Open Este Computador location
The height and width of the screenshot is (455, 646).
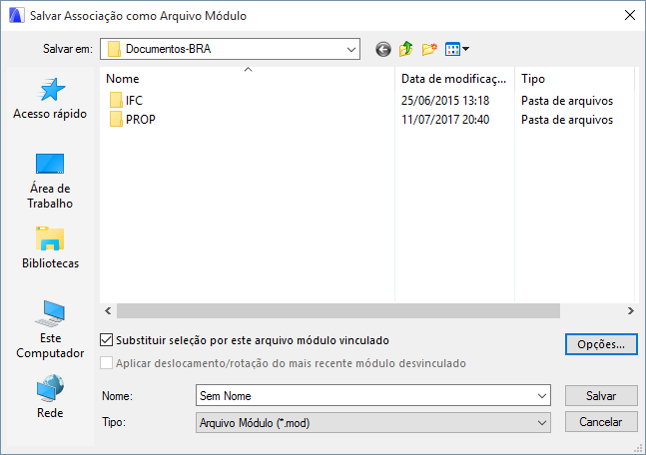pyautogui.click(x=50, y=330)
